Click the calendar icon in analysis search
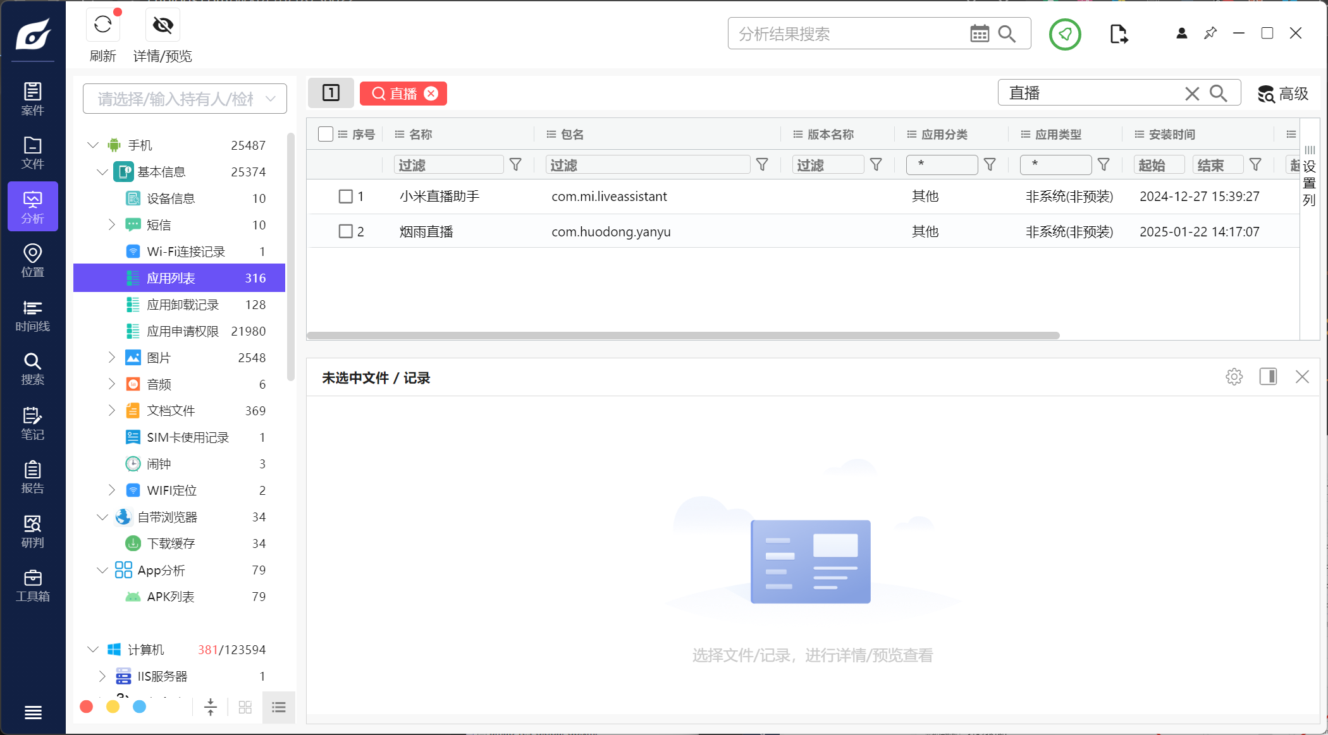 point(979,34)
